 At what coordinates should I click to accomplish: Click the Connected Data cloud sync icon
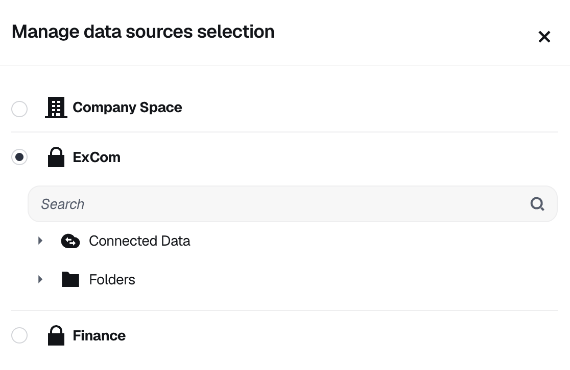tap(70, 241)
